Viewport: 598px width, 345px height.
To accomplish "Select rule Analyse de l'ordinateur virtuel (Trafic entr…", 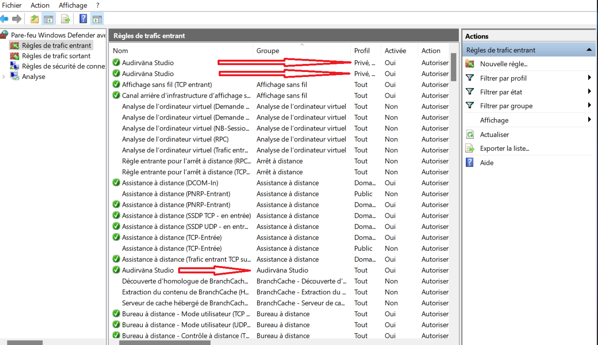I will (185, 150).
